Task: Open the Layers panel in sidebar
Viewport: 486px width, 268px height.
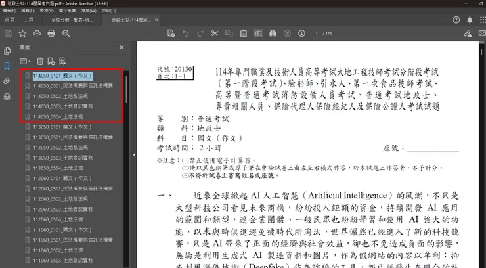Action: click(x=7, y=96)
